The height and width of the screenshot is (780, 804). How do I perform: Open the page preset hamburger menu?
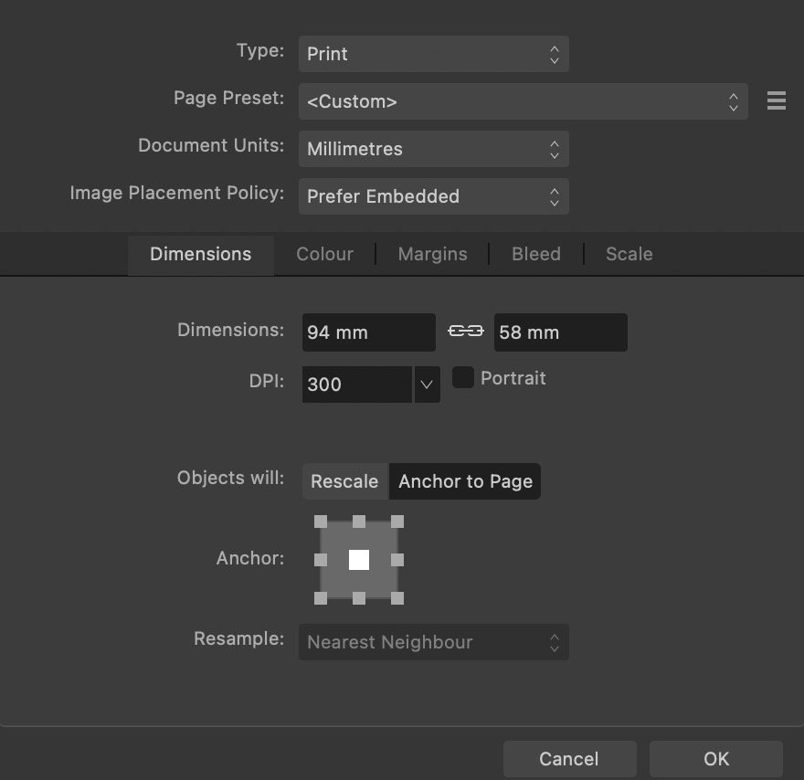[776, 100]
